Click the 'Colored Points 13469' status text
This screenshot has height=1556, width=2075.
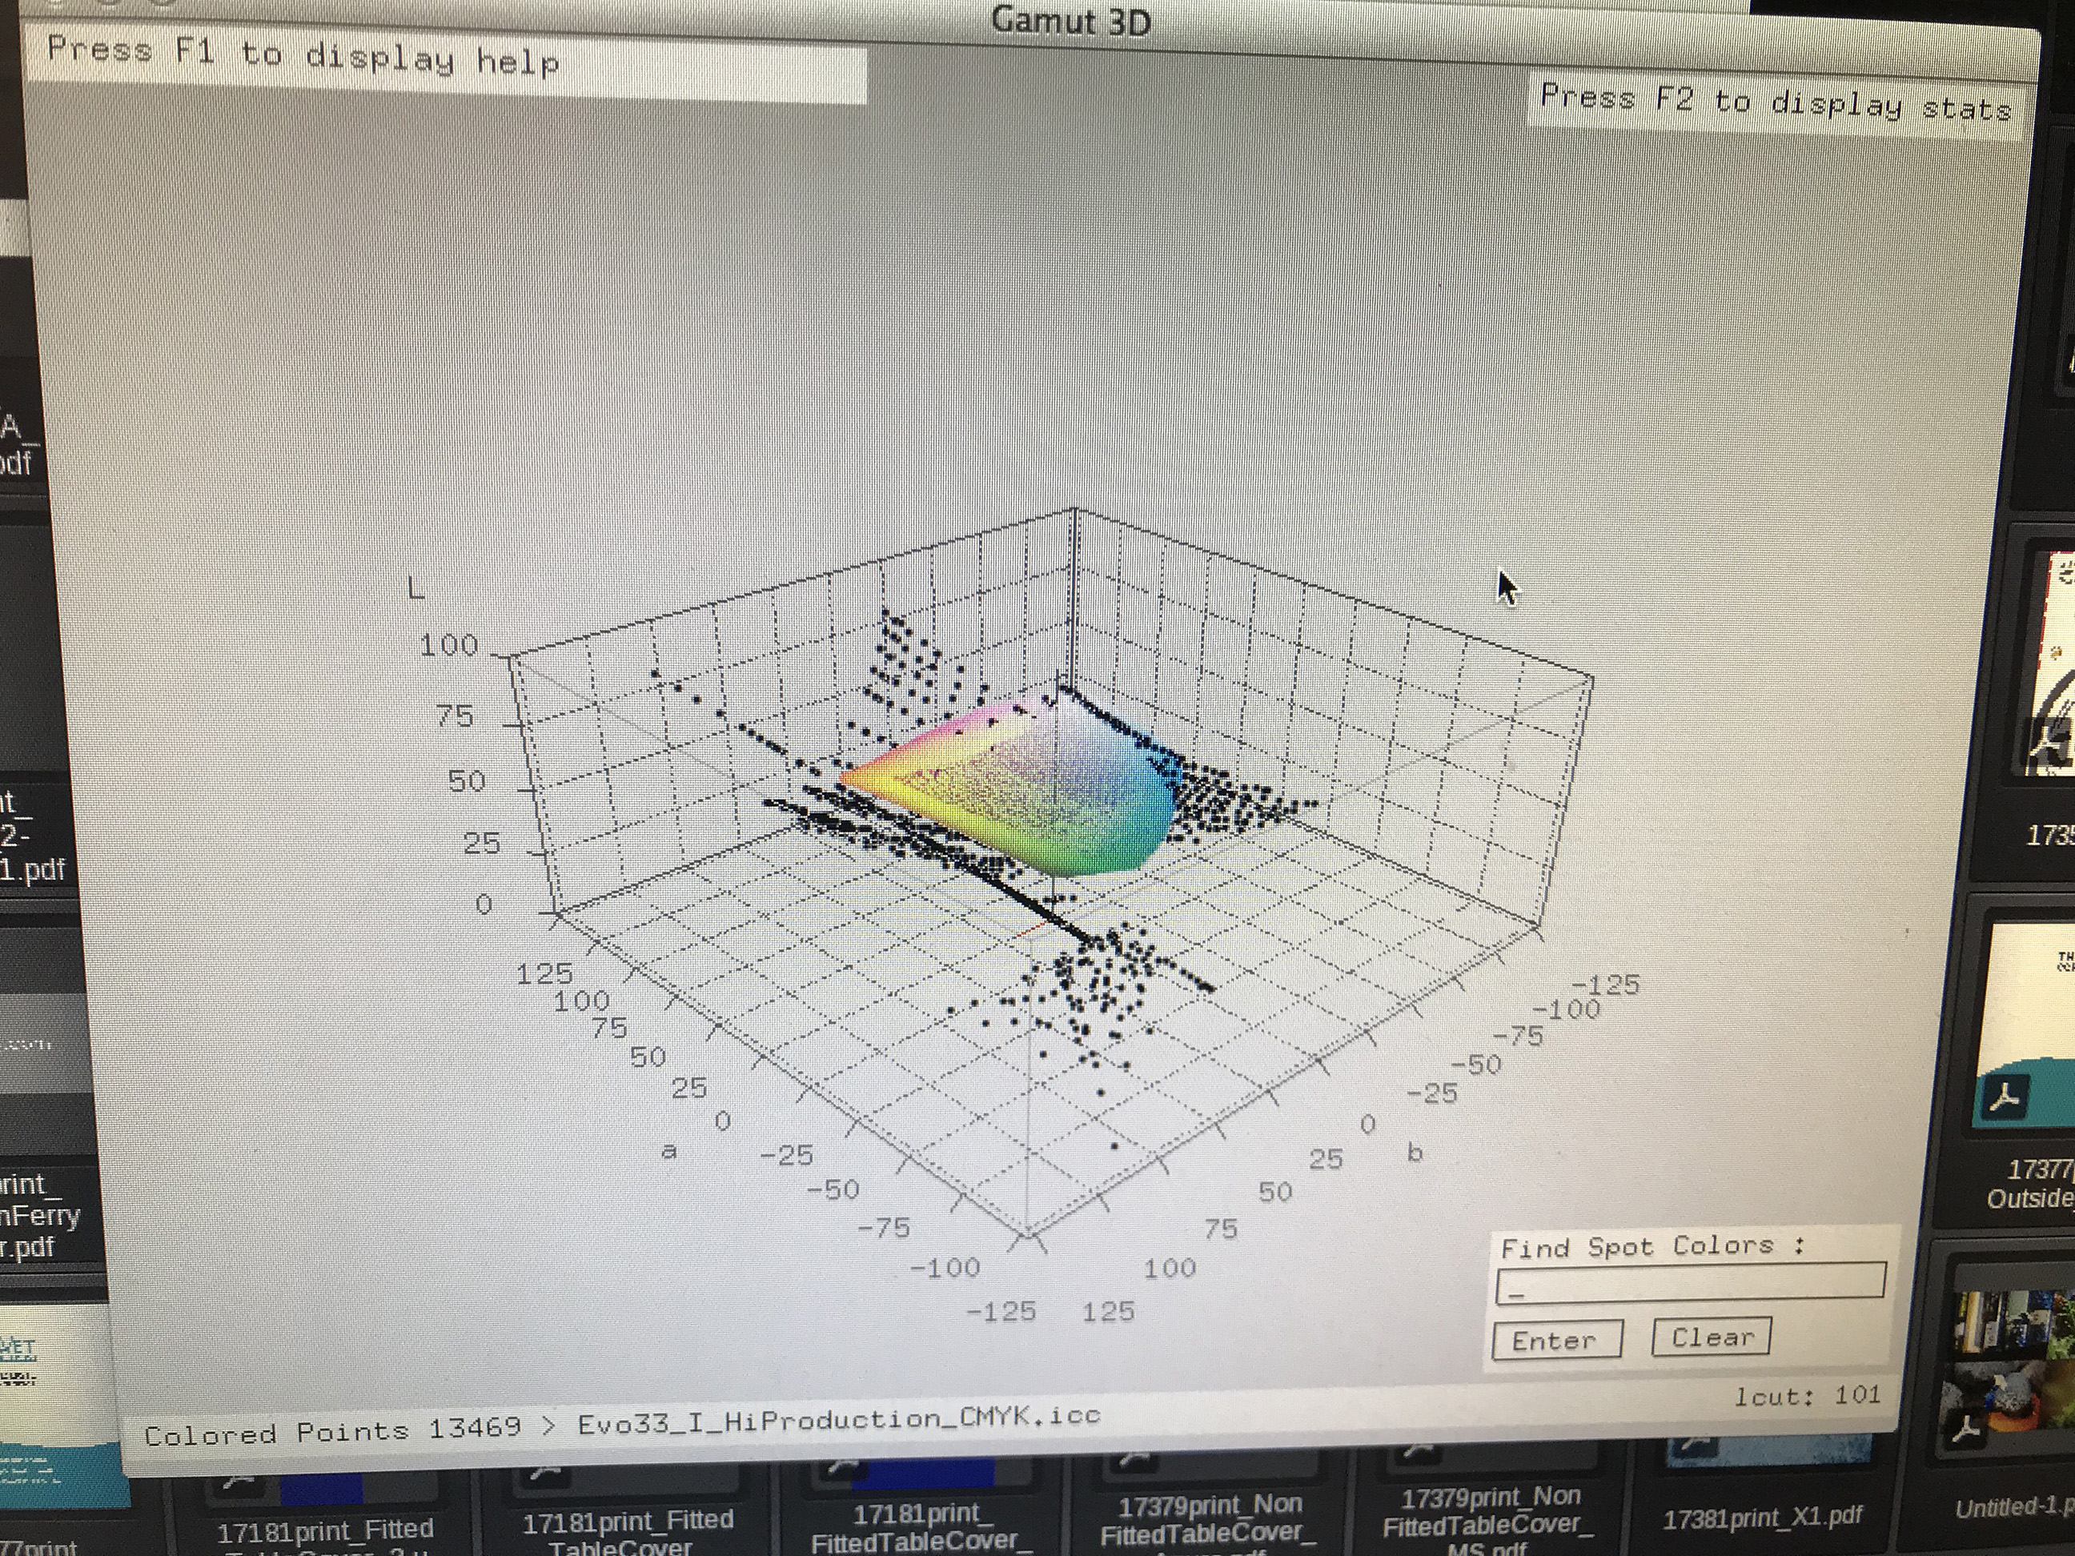[x=332, y=1431]
